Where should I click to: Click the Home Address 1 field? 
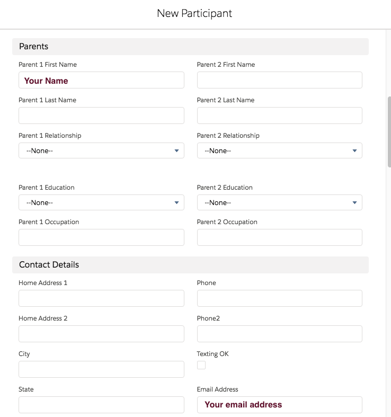click(x=101, y=298)
